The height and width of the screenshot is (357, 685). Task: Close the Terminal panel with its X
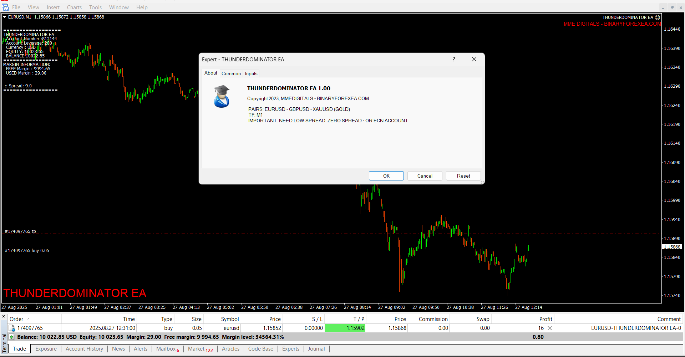(x=4, y=316)
